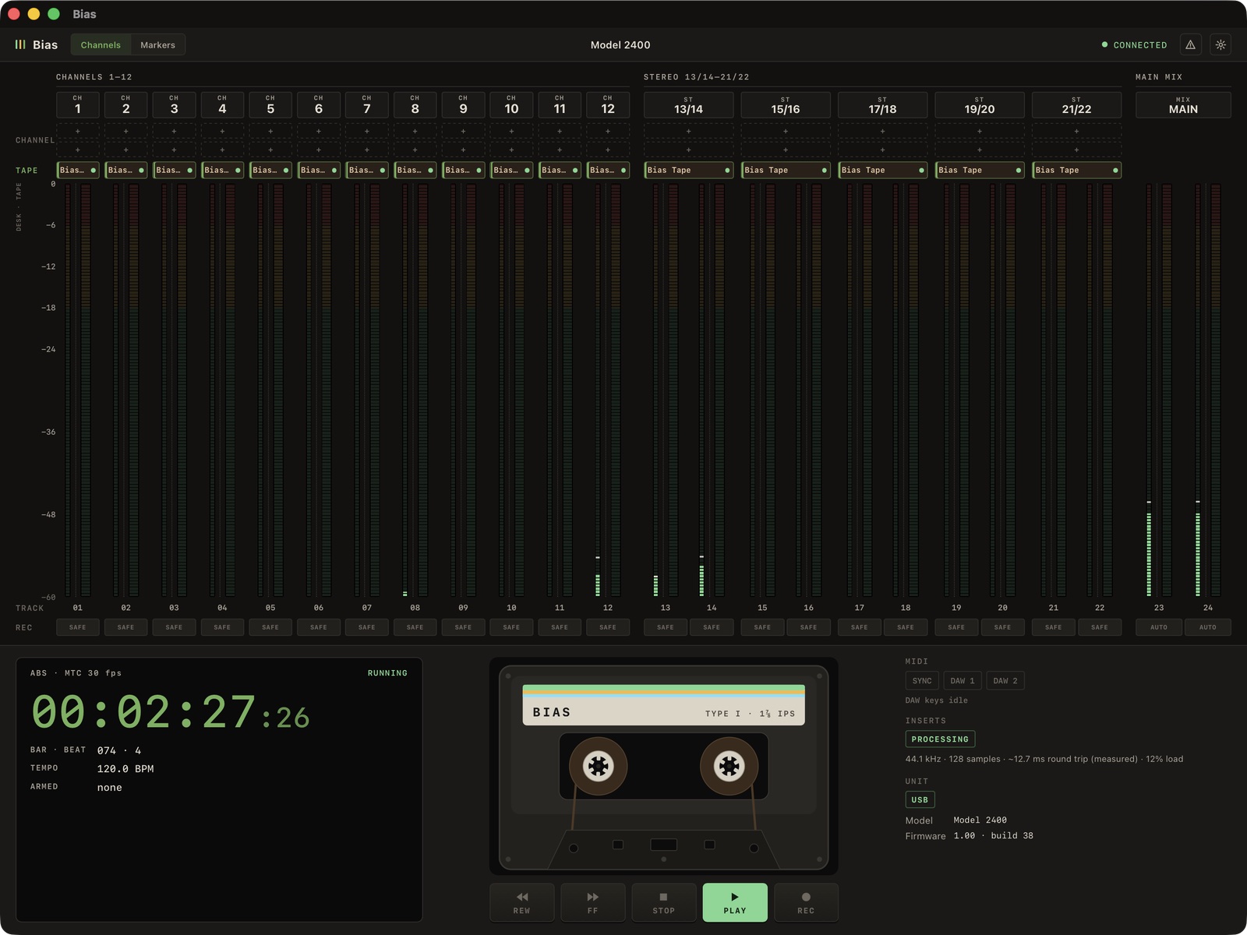Add plugin in CH 1 lower insert slot
1247x935 pixels.
coord(78,150)
